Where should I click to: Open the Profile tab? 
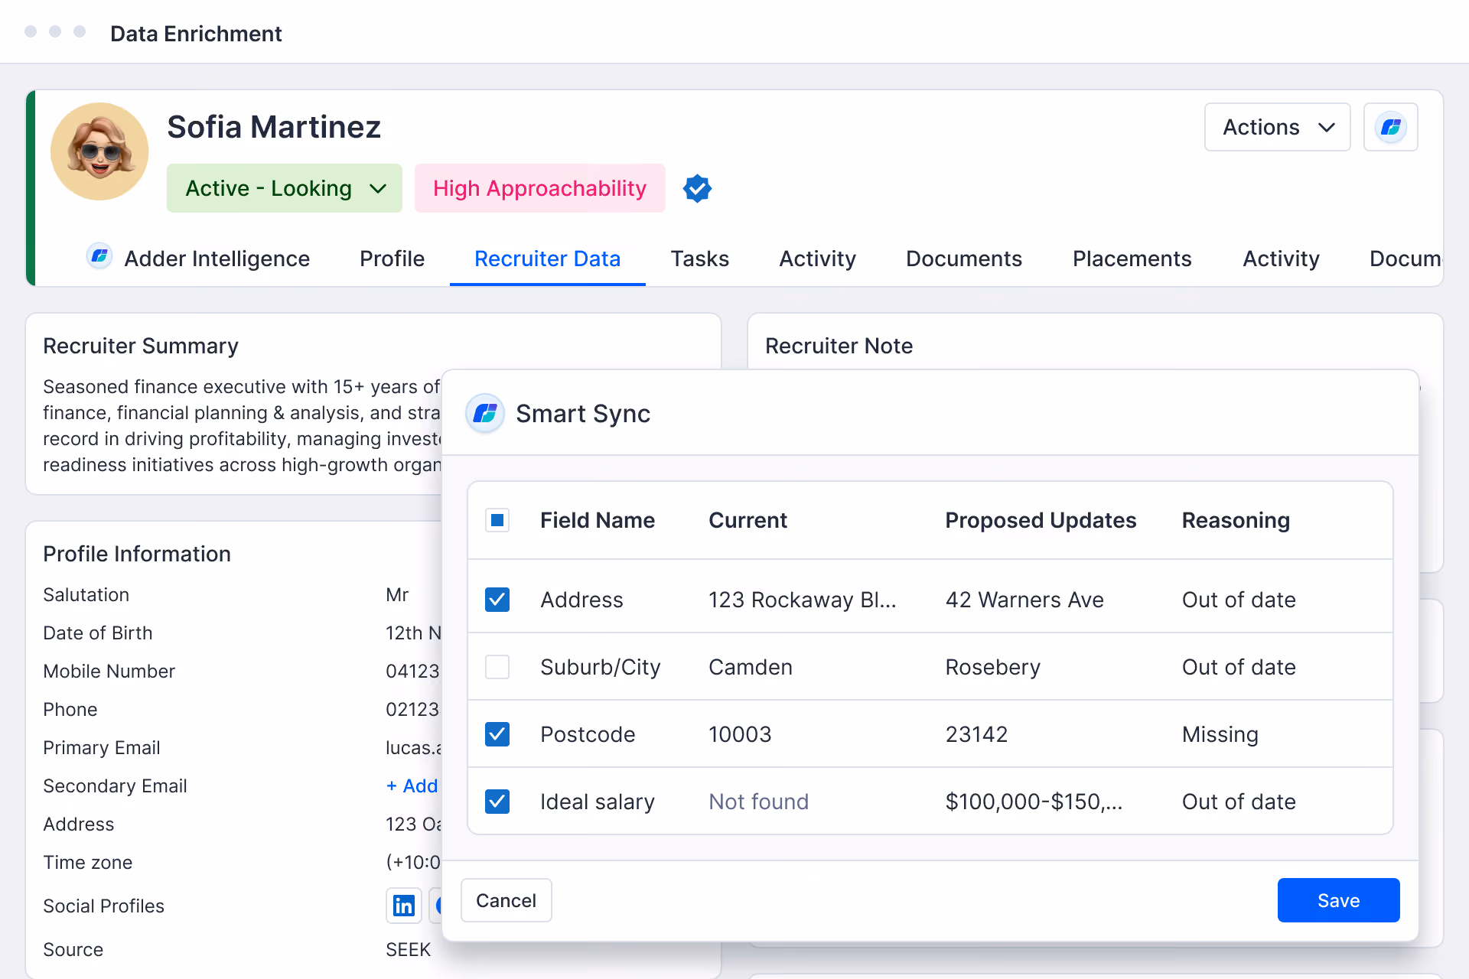point(392,259)
